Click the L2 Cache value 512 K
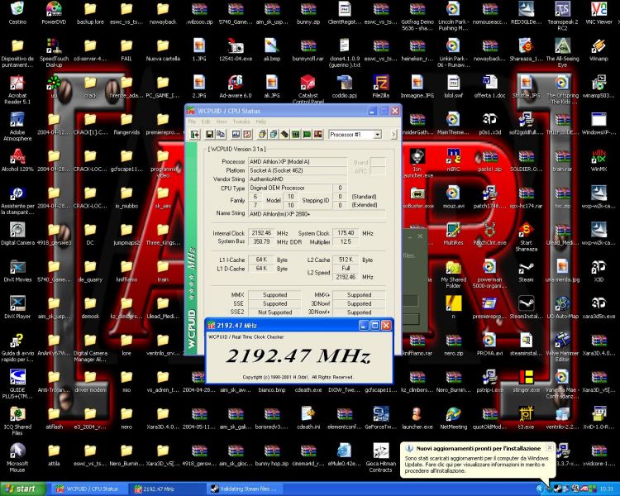Viewport: 620px width, 496px height. click(346, 260)
